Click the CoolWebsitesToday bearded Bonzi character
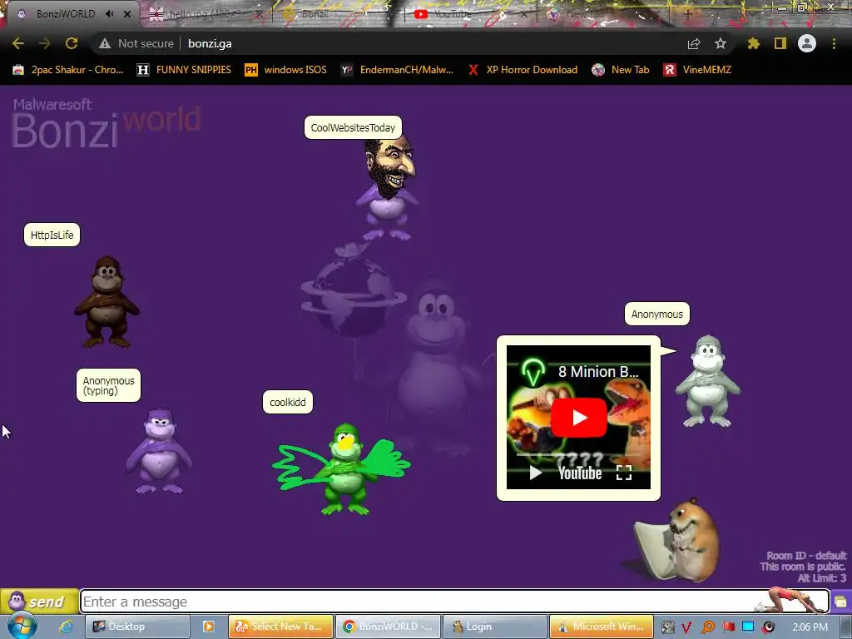Image resolution: width=852 pixels, height=639 pixels. point(388,189)
